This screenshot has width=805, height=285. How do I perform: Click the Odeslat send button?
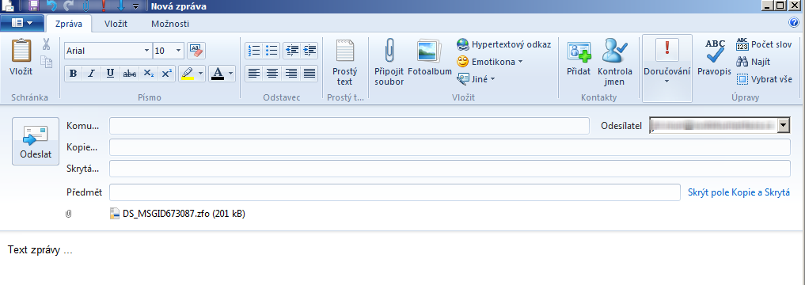point(36,141)
